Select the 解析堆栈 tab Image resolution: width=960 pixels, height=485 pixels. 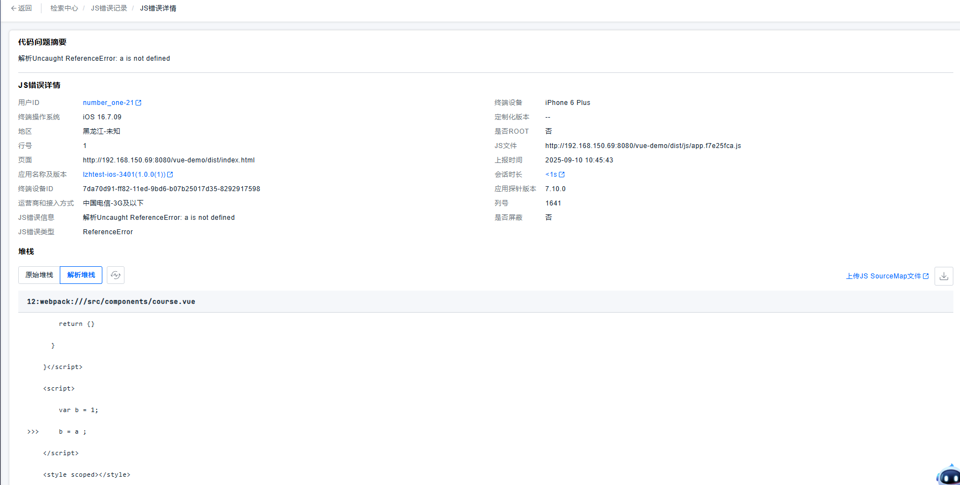coord(81,275)
